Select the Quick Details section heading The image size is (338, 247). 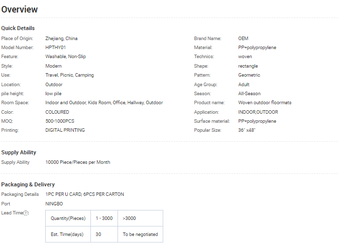(x=18, y=28)
